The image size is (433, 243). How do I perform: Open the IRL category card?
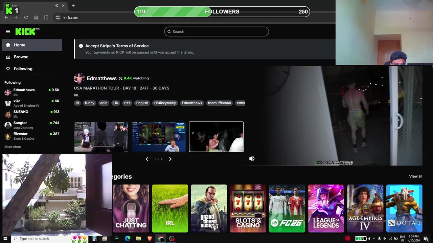tap(170, 209)
